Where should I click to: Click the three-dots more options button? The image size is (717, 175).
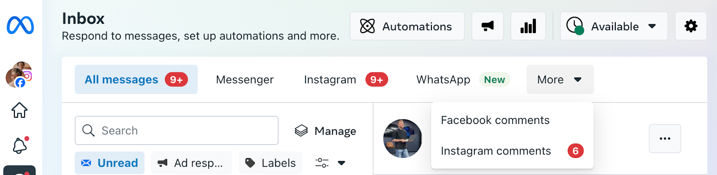pyautogui.click(x=665, y=138)
